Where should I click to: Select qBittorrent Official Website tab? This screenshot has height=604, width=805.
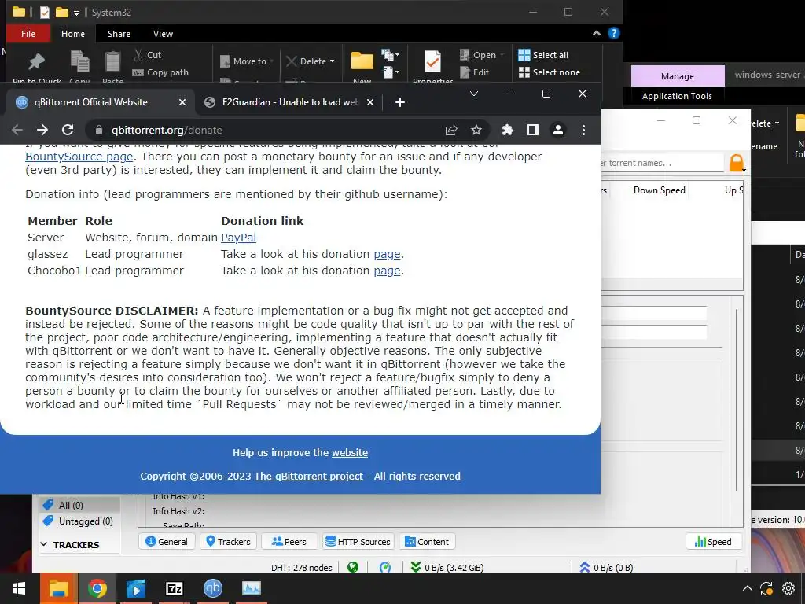tap(100, 102)
